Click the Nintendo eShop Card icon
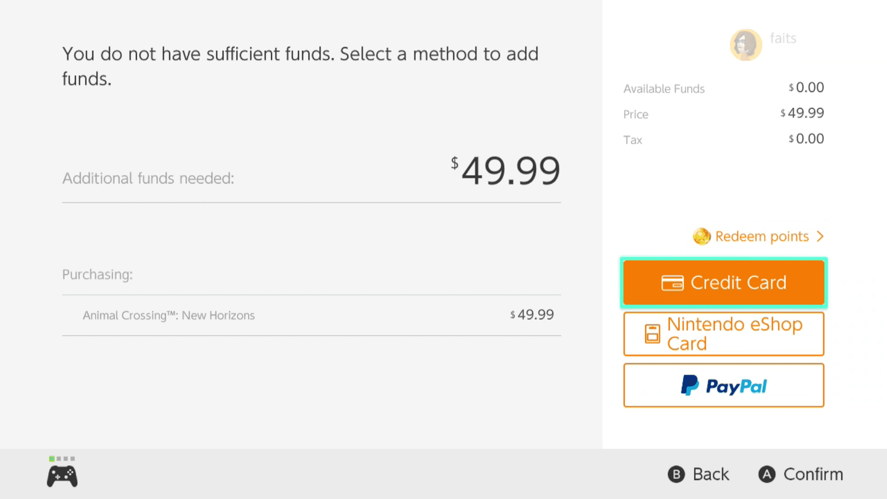 point(652,334)
